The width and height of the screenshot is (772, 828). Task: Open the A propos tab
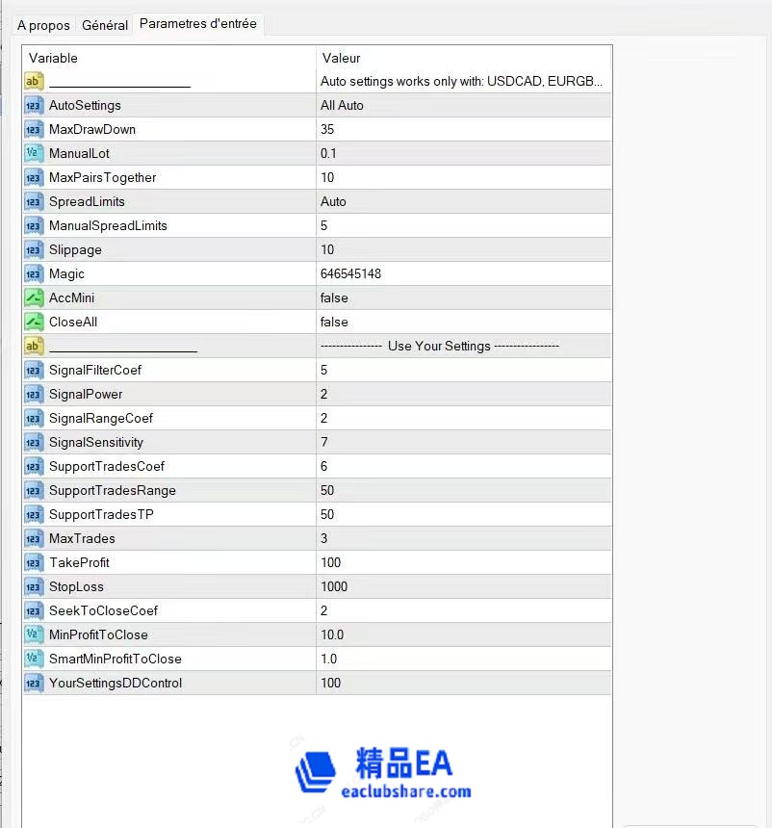click(x=42, y=26)
